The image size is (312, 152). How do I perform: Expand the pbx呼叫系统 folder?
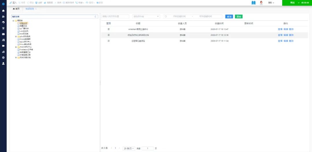pos(16,37)
